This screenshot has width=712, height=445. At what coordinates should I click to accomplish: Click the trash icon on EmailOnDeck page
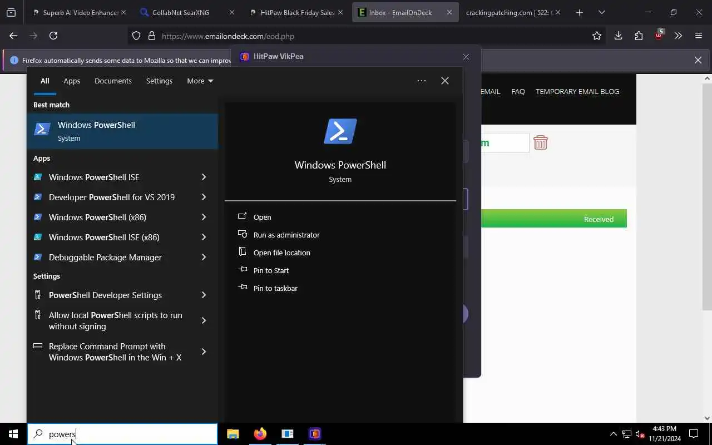[541, 142]
